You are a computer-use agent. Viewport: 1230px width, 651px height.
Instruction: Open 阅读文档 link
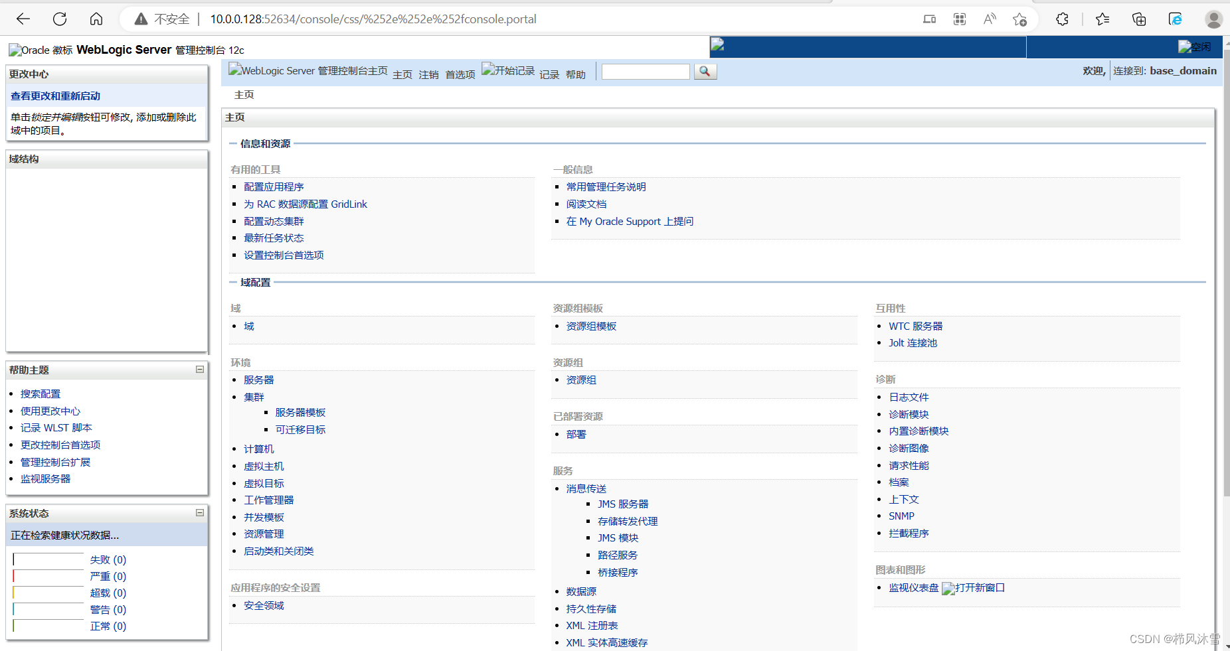tap(586, 204)
